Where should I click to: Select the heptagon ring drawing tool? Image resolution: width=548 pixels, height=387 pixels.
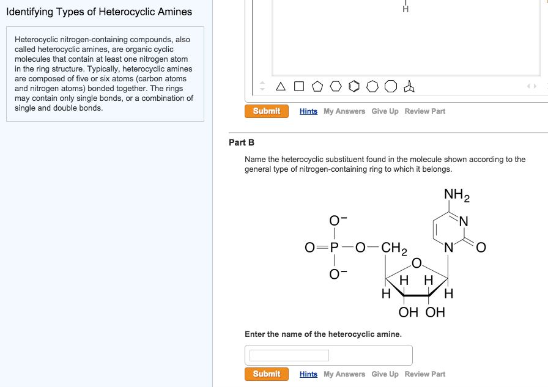[x=372, y=86]
